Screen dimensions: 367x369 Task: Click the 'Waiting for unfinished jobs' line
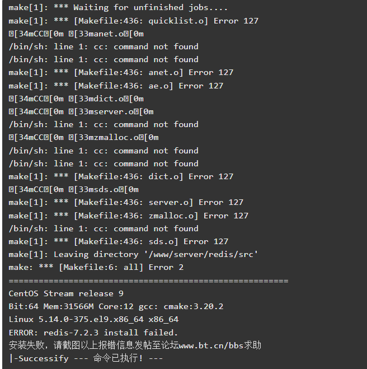click(118, 7)
